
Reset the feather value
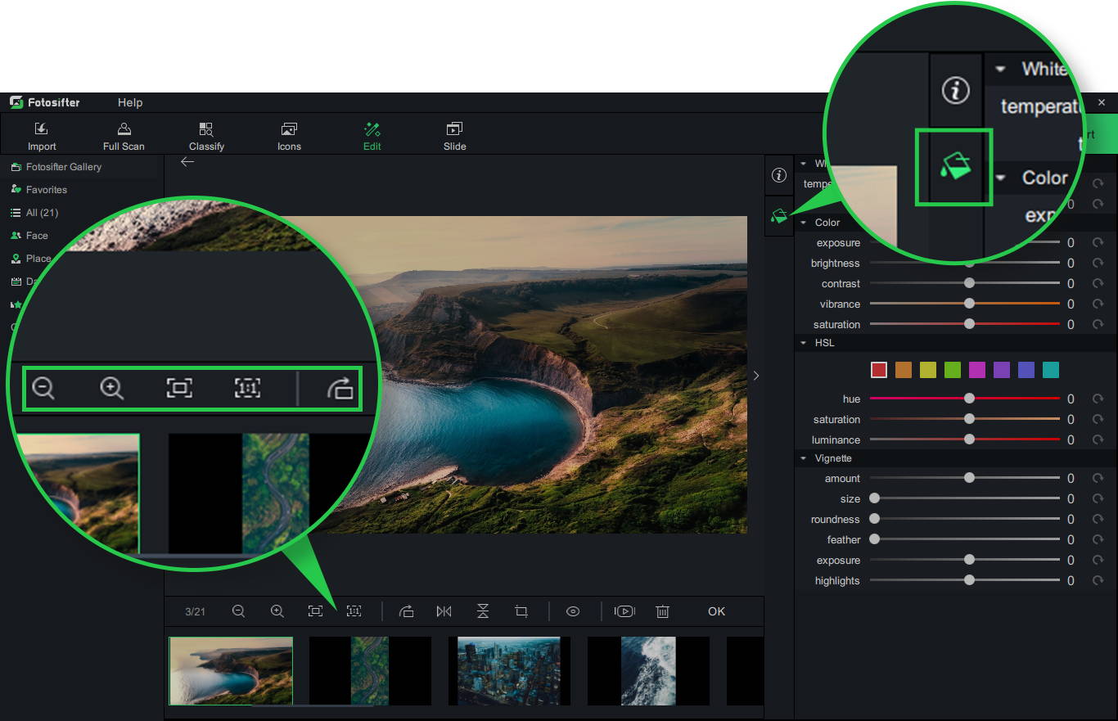click(1098, 540)
